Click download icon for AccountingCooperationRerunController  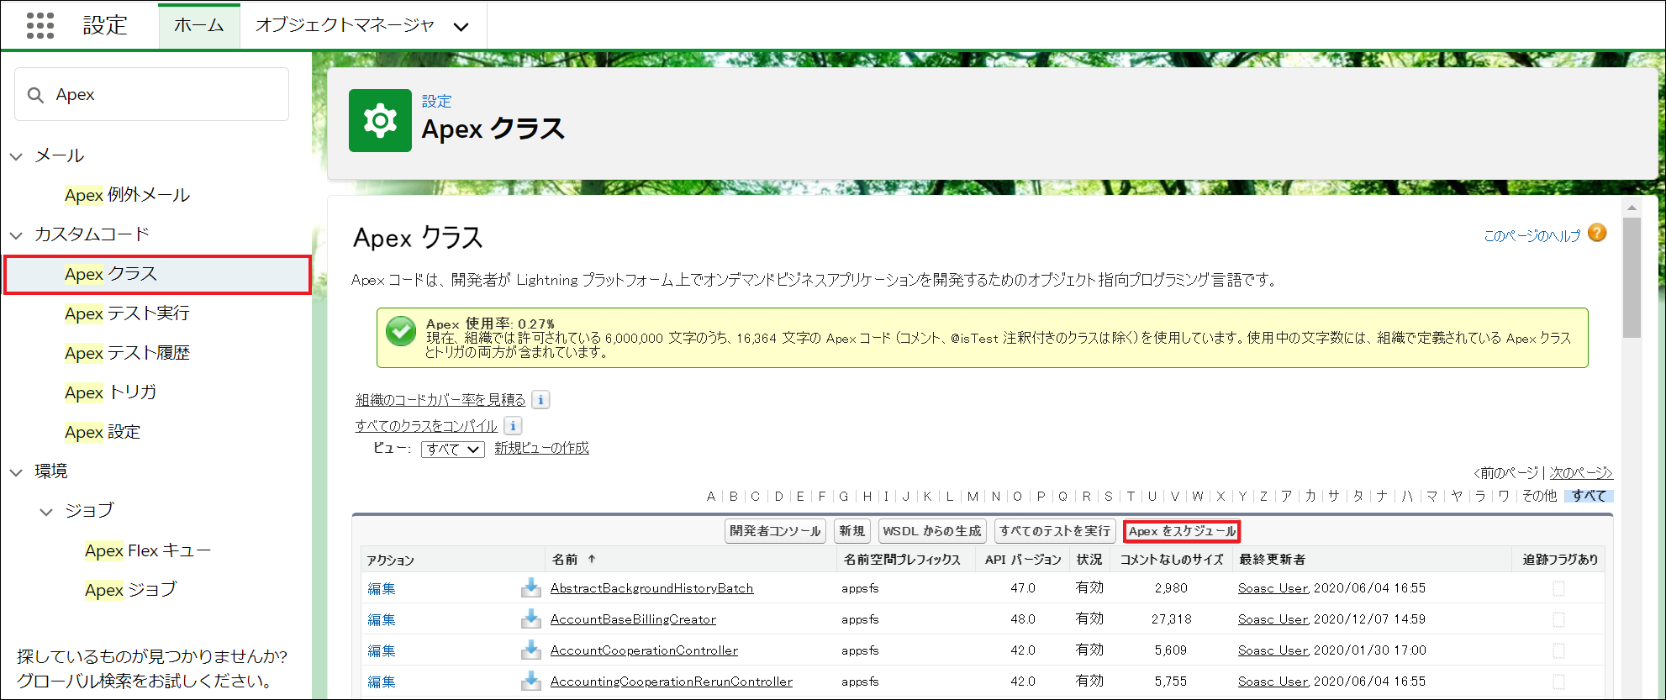530,681
